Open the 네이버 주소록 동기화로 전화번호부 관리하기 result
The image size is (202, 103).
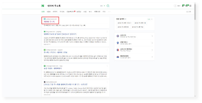tap(60, 34)
